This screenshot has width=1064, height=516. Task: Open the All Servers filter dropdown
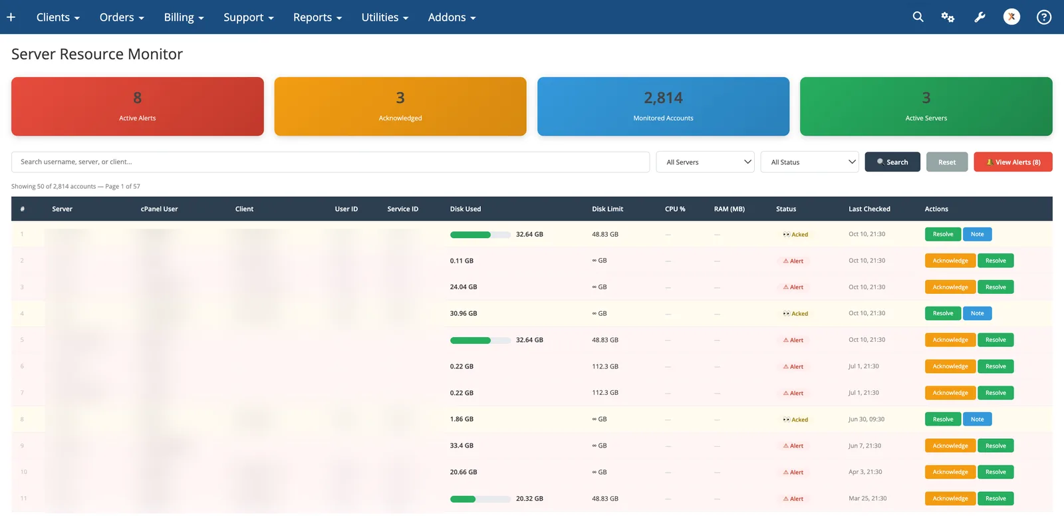(706, 162)
